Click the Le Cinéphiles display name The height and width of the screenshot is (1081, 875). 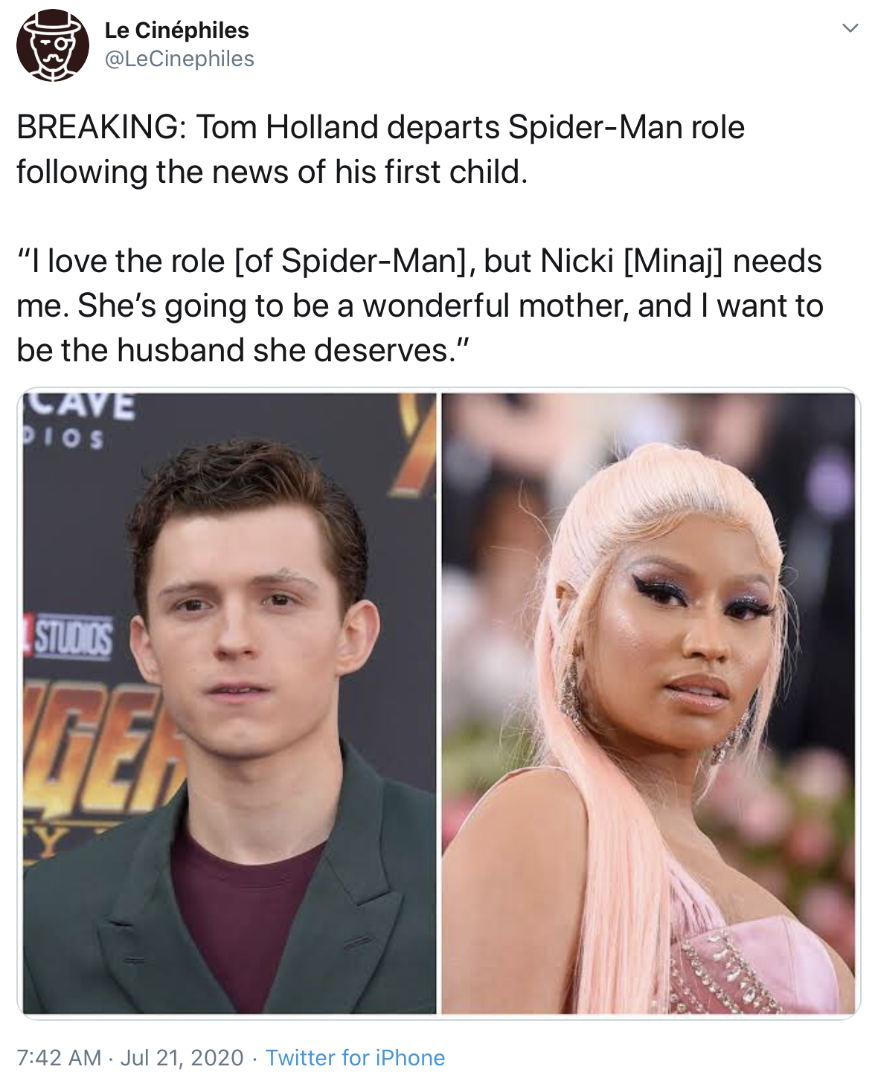coord(176,30)
